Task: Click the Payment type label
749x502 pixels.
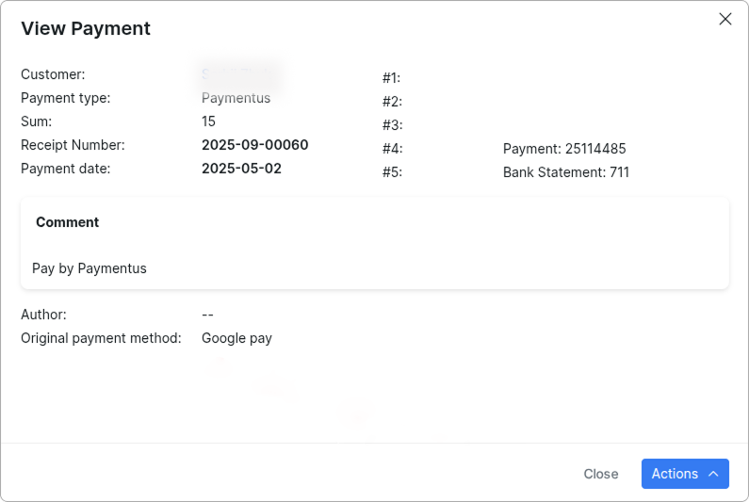Action: [65, 98]
